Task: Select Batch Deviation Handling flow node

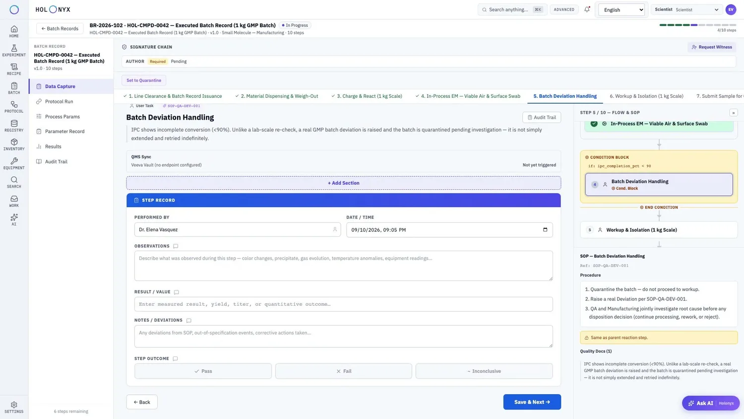Action: tap(659, 184)
